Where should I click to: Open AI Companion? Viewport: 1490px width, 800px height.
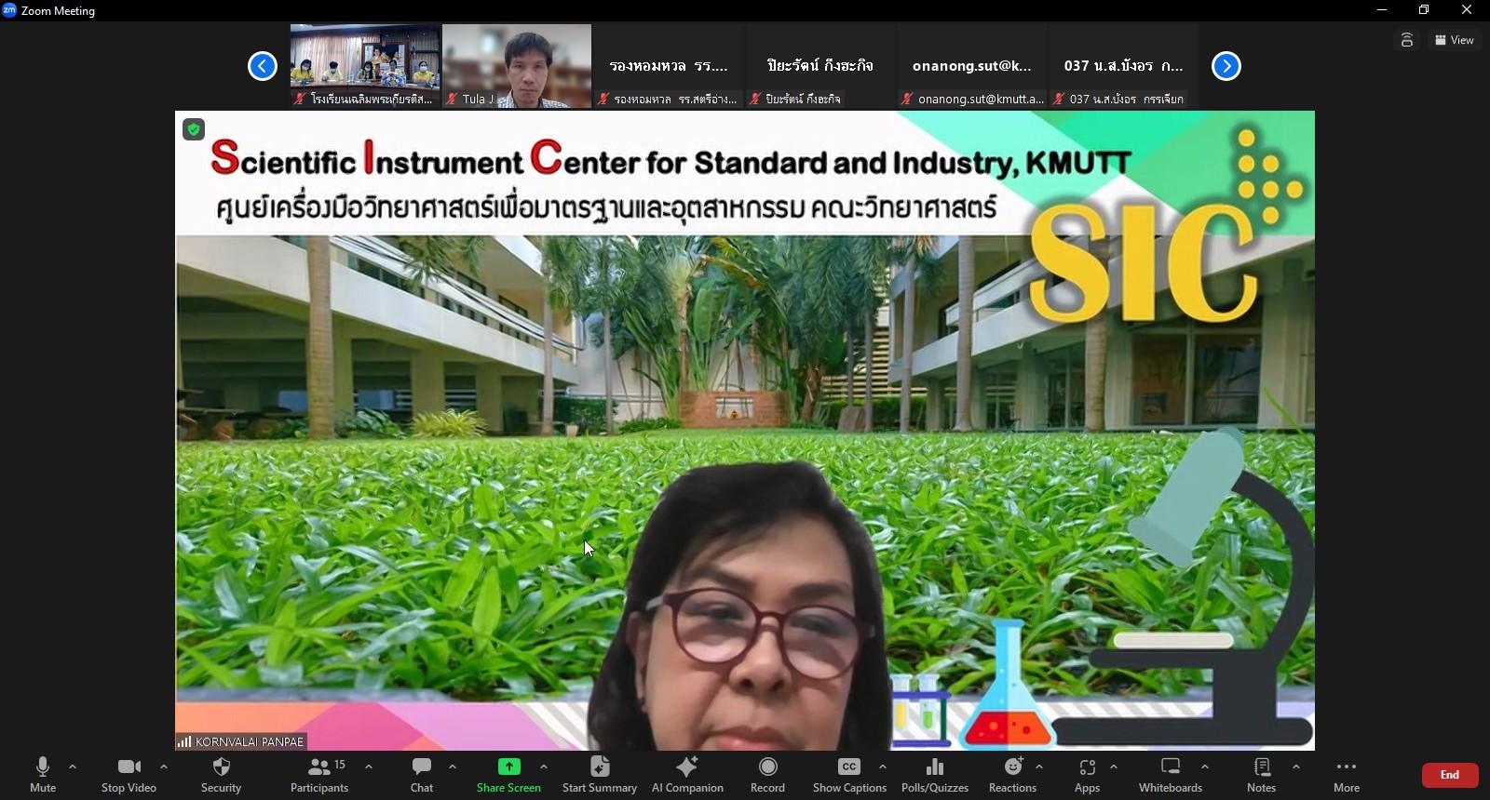click(687, 775)
